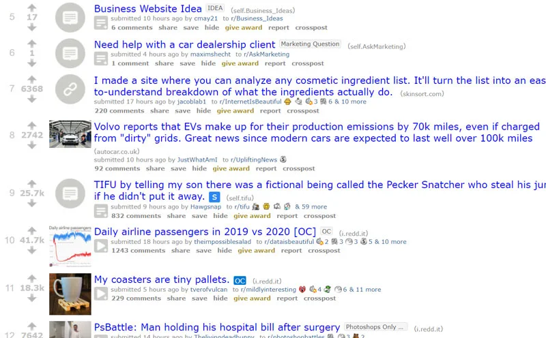
Task: Upvote the Daily airline passengers post
Action: click(31, 230)
